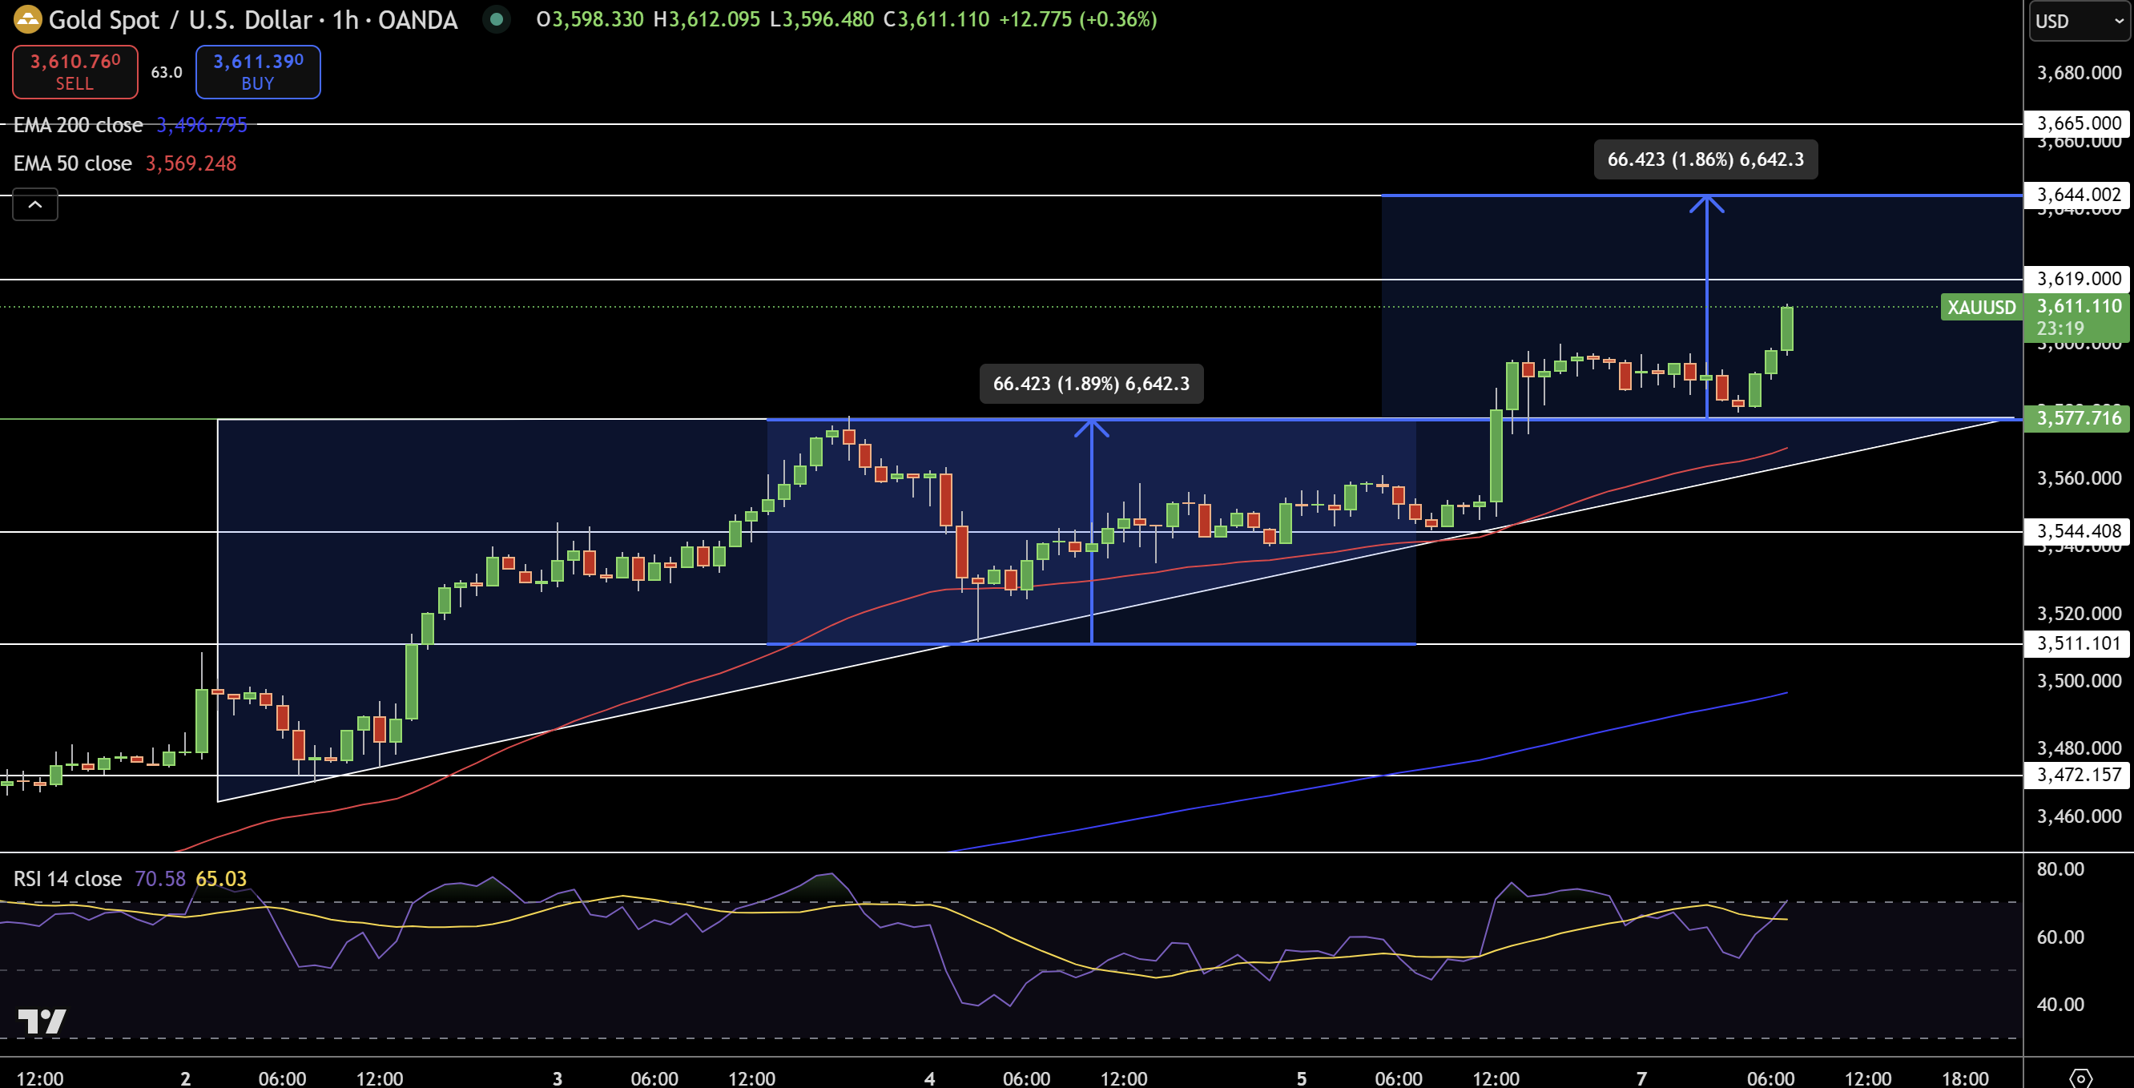Click the 3,644.002 price level label

(x=2077, y=195)
